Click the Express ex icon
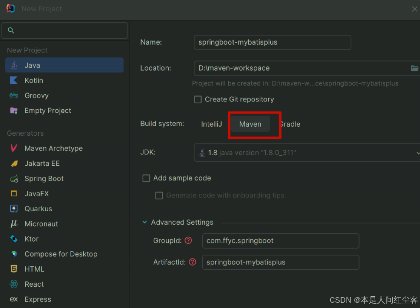The width and height of the screenshot is (420, 308). pyautogui.click(x=13, y=299)
